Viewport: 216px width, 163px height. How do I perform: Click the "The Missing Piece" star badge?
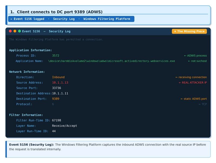pos(189,31)
